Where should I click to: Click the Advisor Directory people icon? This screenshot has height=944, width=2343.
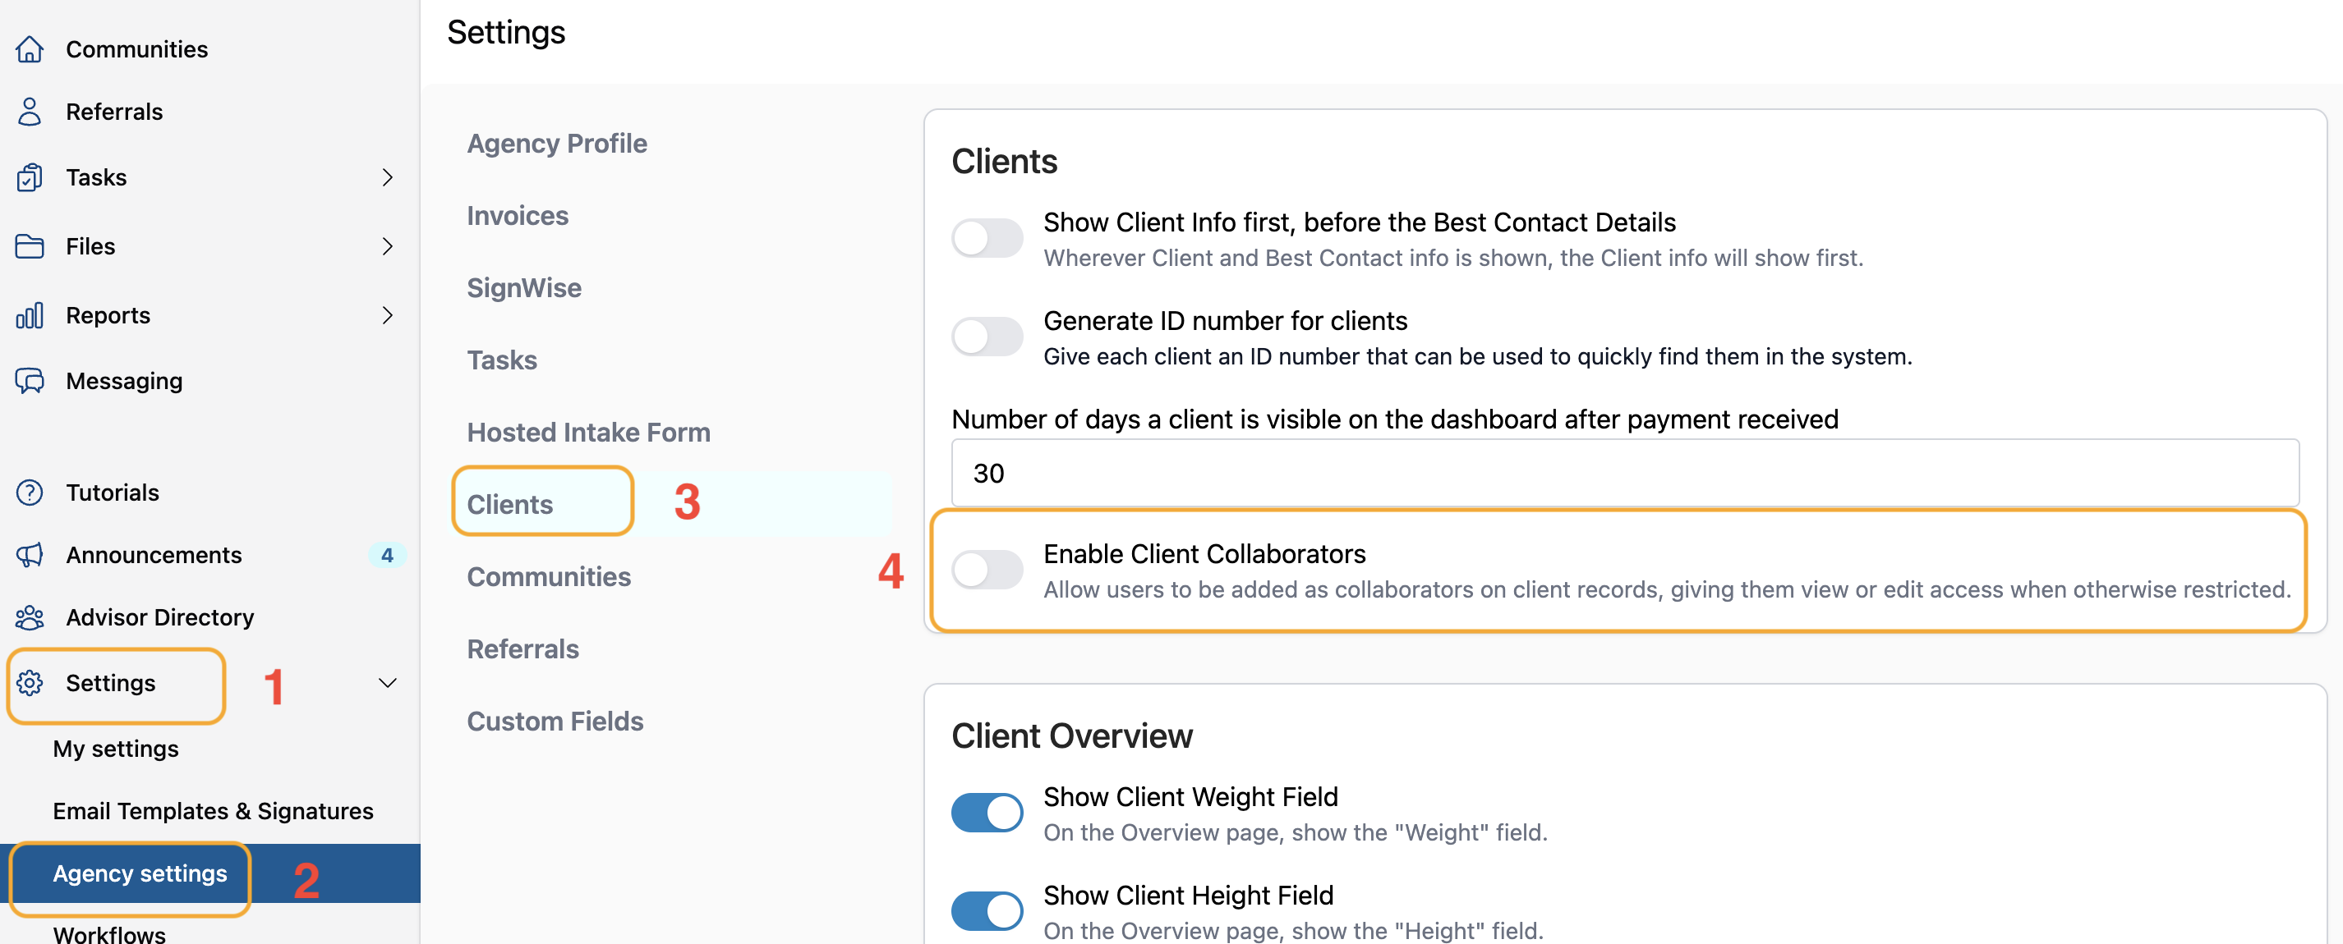29,618
